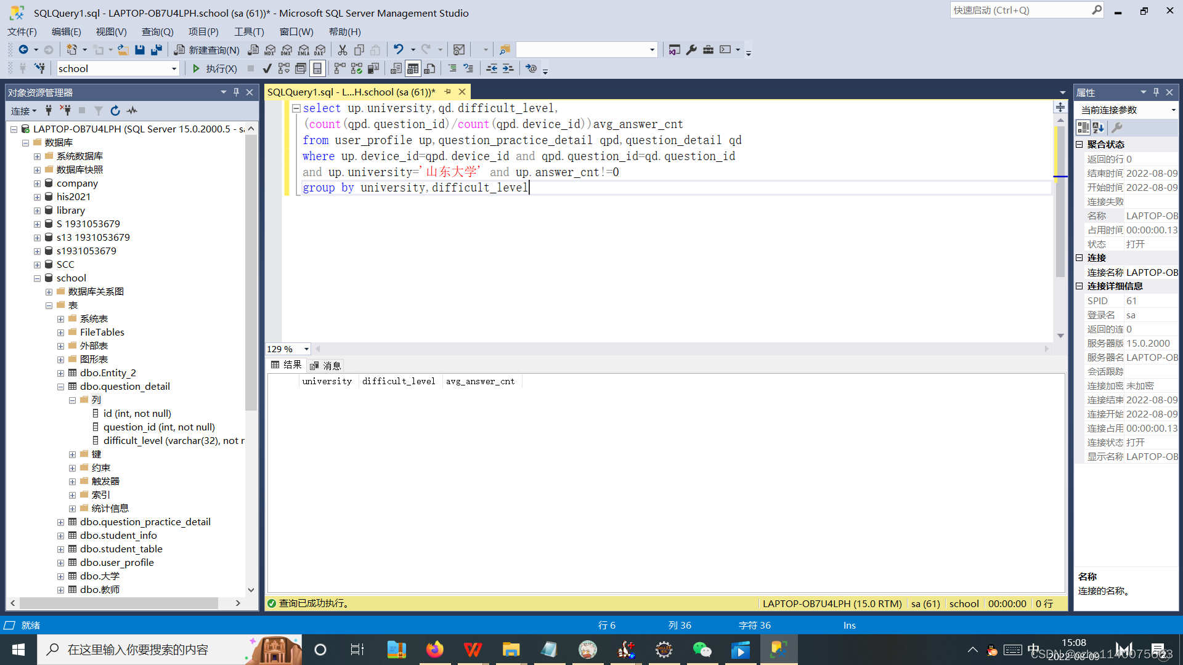Open Activity Monitor from Object Explorer toolbar
1183x665 pixels.
click(x=132, y=111)
